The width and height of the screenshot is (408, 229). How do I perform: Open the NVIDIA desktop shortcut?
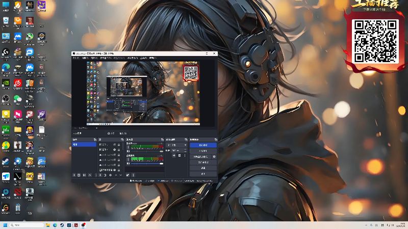tap(6, 83)
